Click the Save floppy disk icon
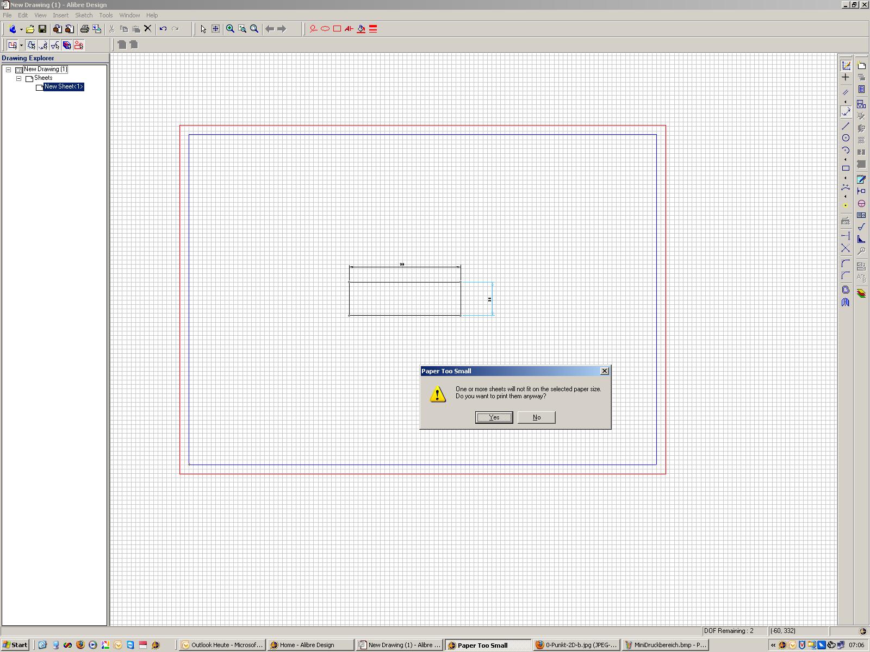870x652 pixels. [x=42, y=29]
